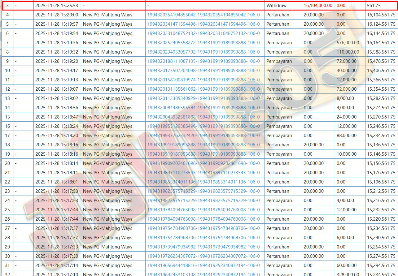Select the red Withdraw amount 16,104,000.00
Screen dimensions: 398x276
coord(318,6)
